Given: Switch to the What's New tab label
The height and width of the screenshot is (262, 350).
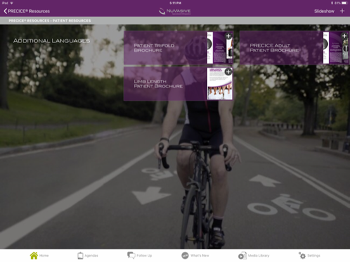Looking at the screenshot, I should click(x=200, y=256).
